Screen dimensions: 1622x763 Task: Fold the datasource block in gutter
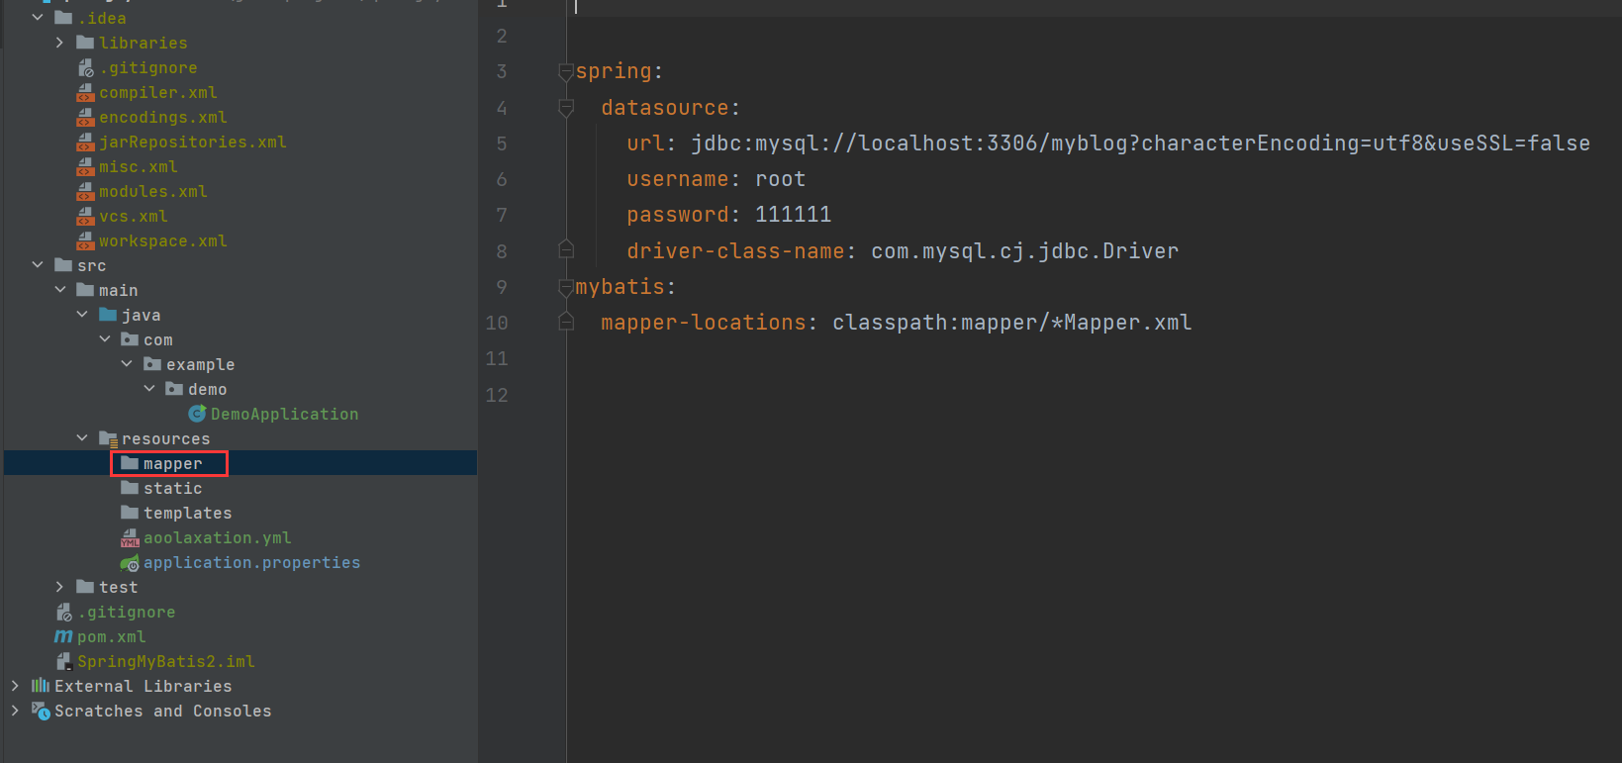pos(566,107)
